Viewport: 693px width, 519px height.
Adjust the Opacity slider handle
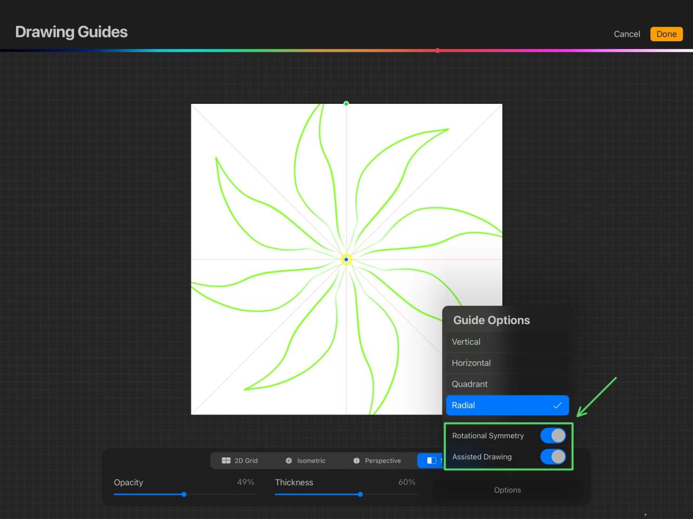tap(184, 494)
